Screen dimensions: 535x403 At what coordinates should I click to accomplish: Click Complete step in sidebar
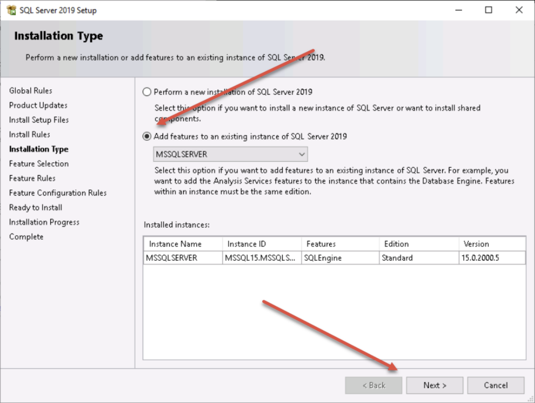coord(26,237)
